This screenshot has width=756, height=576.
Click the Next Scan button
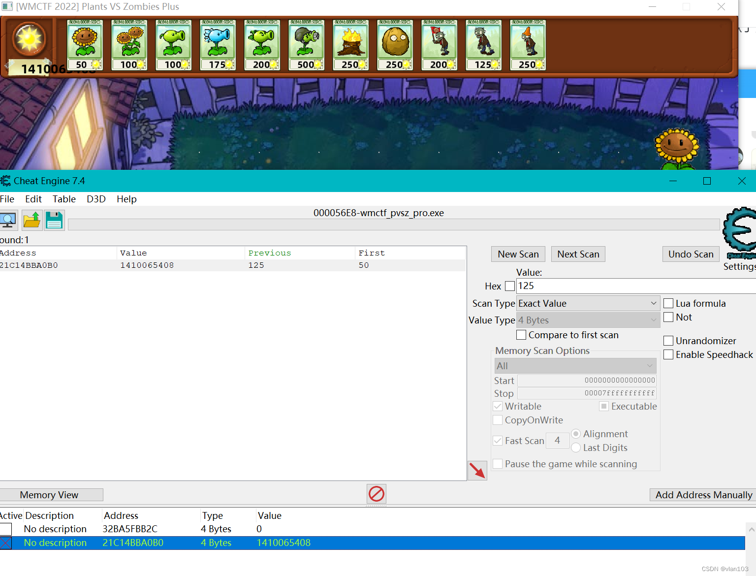click(x=578, y=254)
